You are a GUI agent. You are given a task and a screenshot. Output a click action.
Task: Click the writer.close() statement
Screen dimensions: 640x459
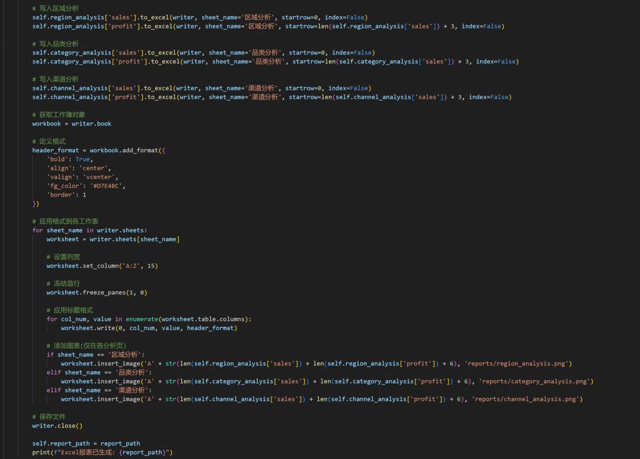point(57,426)
